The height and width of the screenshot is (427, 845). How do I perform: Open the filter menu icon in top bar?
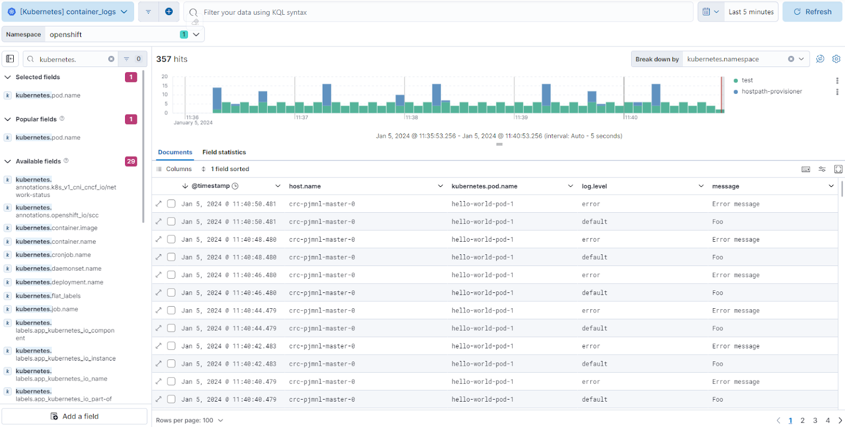click(148, 12)
